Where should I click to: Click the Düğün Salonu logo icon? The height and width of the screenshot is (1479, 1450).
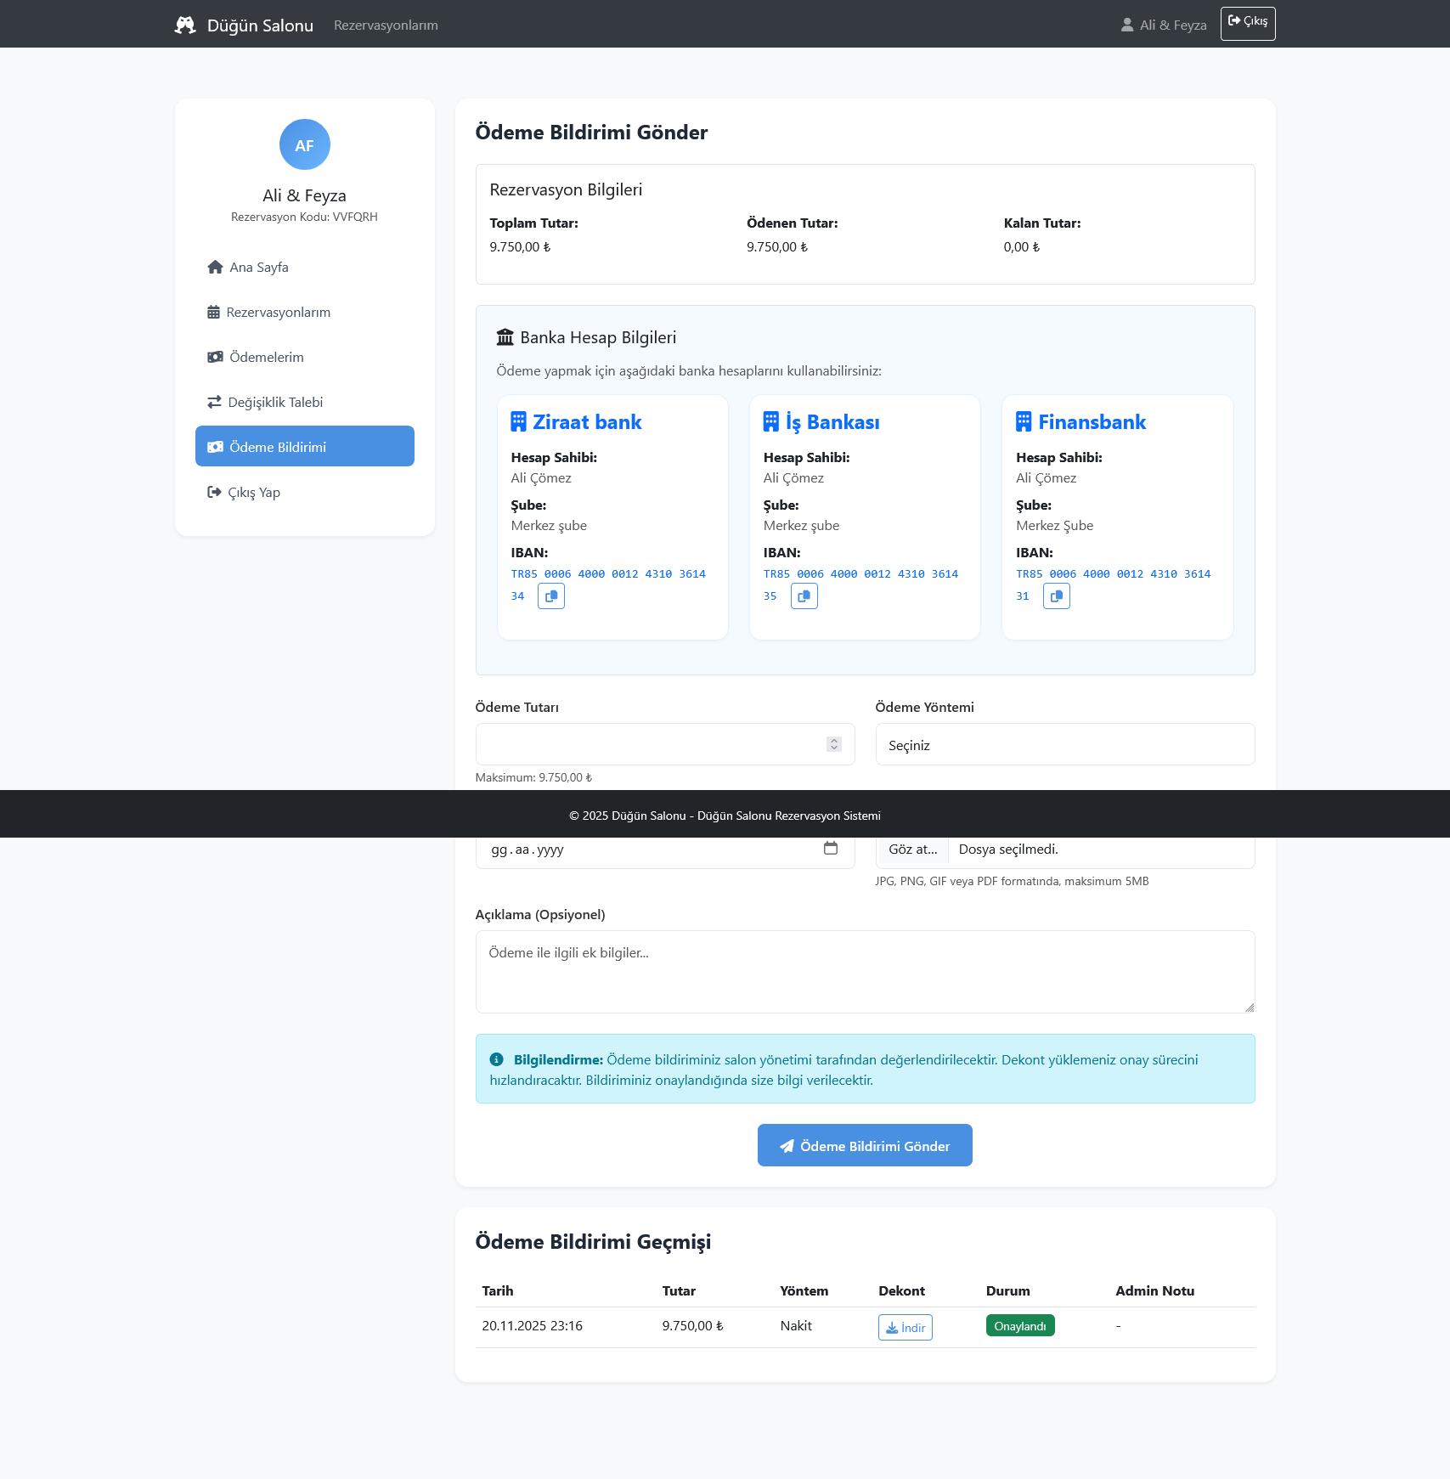[x=185, y=25]
